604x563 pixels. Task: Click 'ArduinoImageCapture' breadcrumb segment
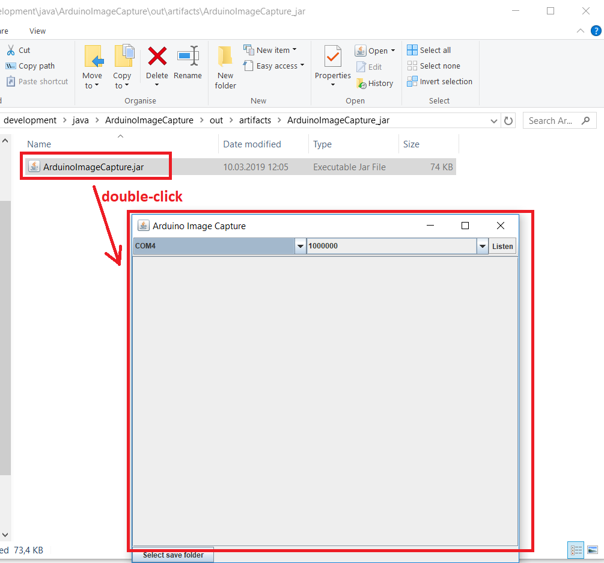coord(149,120)
